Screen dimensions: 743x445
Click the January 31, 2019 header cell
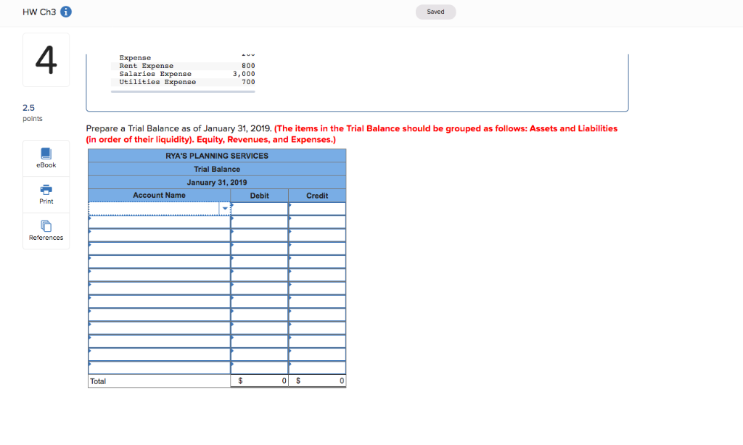tap(216, 182)
